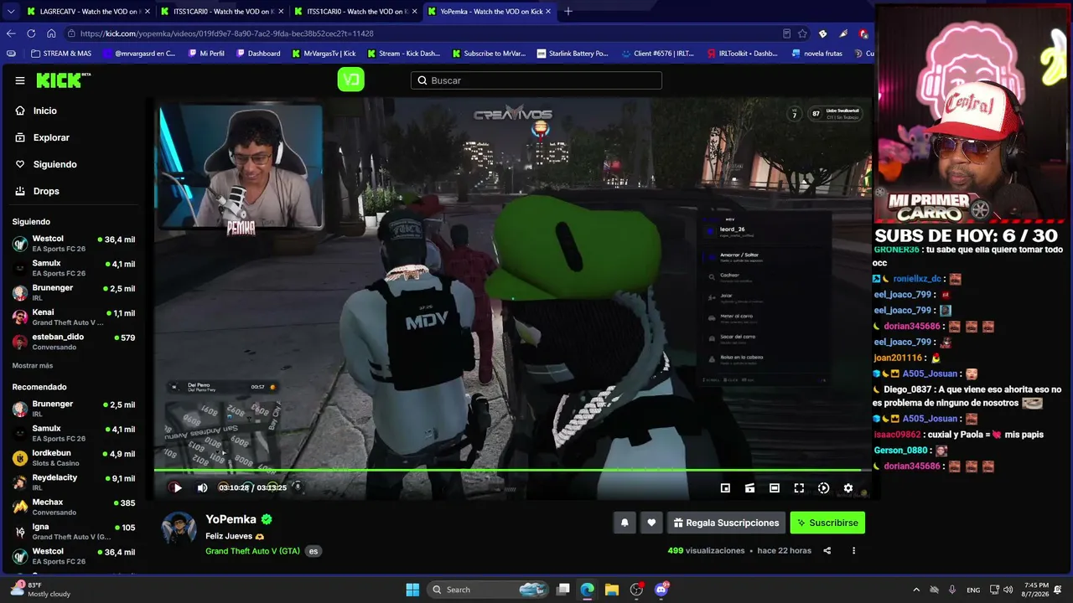
Task: Open the IRLToolkit Dashboard bookmark
Action: coord(743,54)
